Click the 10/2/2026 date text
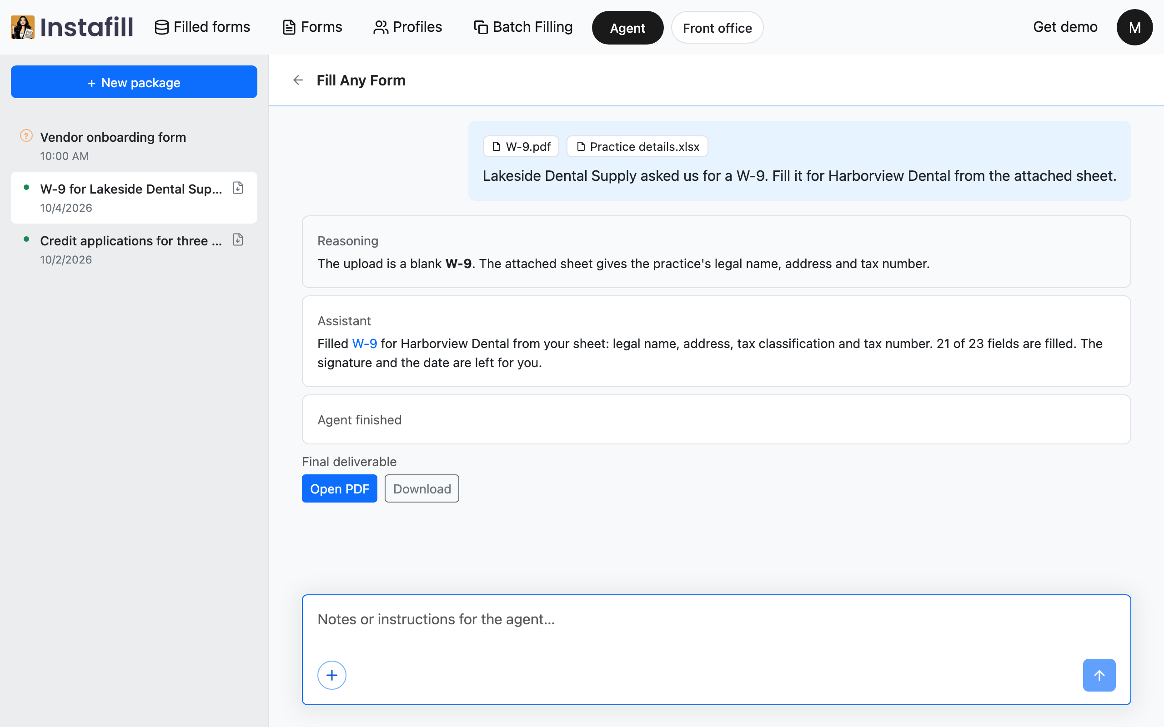The height and width of the screenshot is (727, 1164). 66,259
